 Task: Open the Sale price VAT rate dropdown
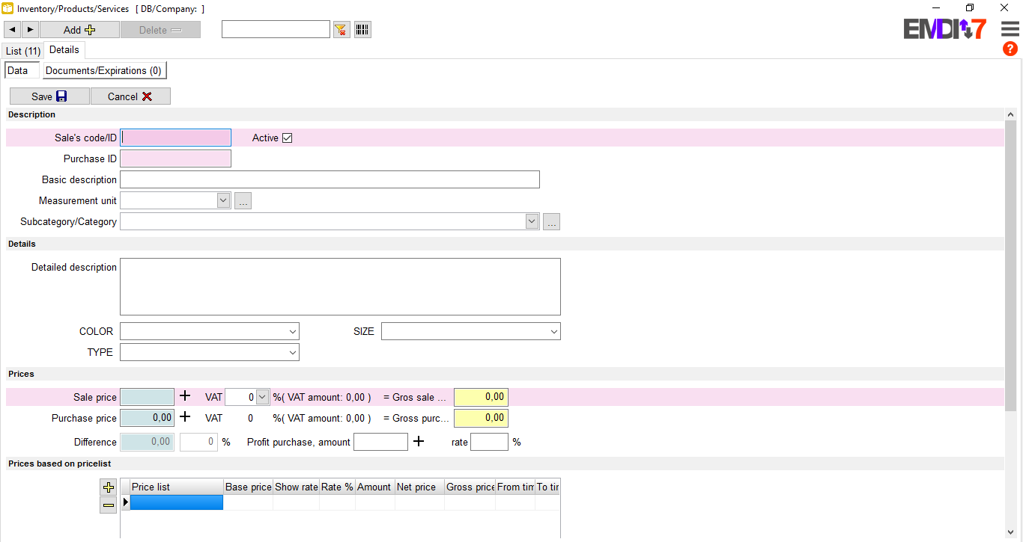pos(262,397)
